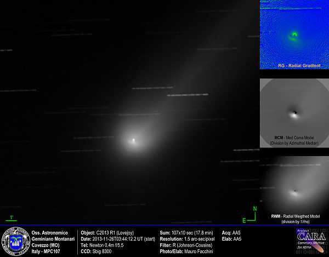The height and width of the screenshot is (257, 329).
Task: Click the 'Filter: R (Johnson-Cousins)' line
Action: coord(186,245)
